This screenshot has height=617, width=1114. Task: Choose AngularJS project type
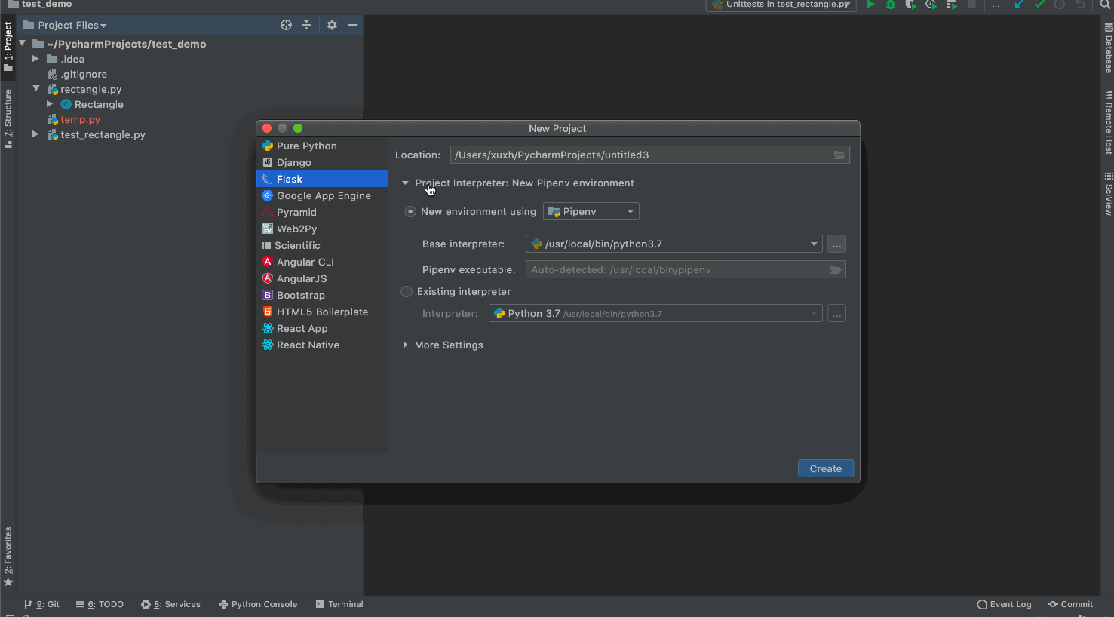322,278
